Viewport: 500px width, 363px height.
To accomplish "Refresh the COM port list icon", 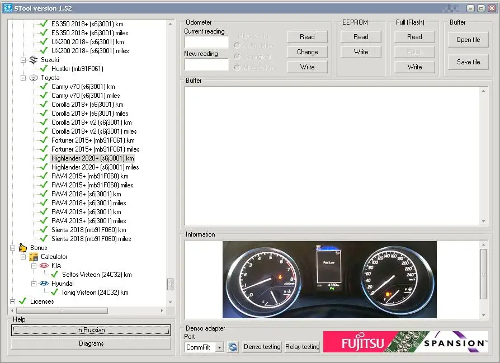I will tap(233, 347).
